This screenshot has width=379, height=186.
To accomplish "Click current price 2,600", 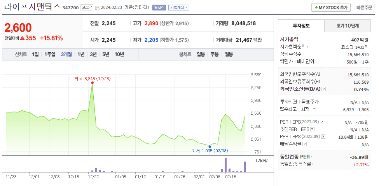I will tap(18, 28).
